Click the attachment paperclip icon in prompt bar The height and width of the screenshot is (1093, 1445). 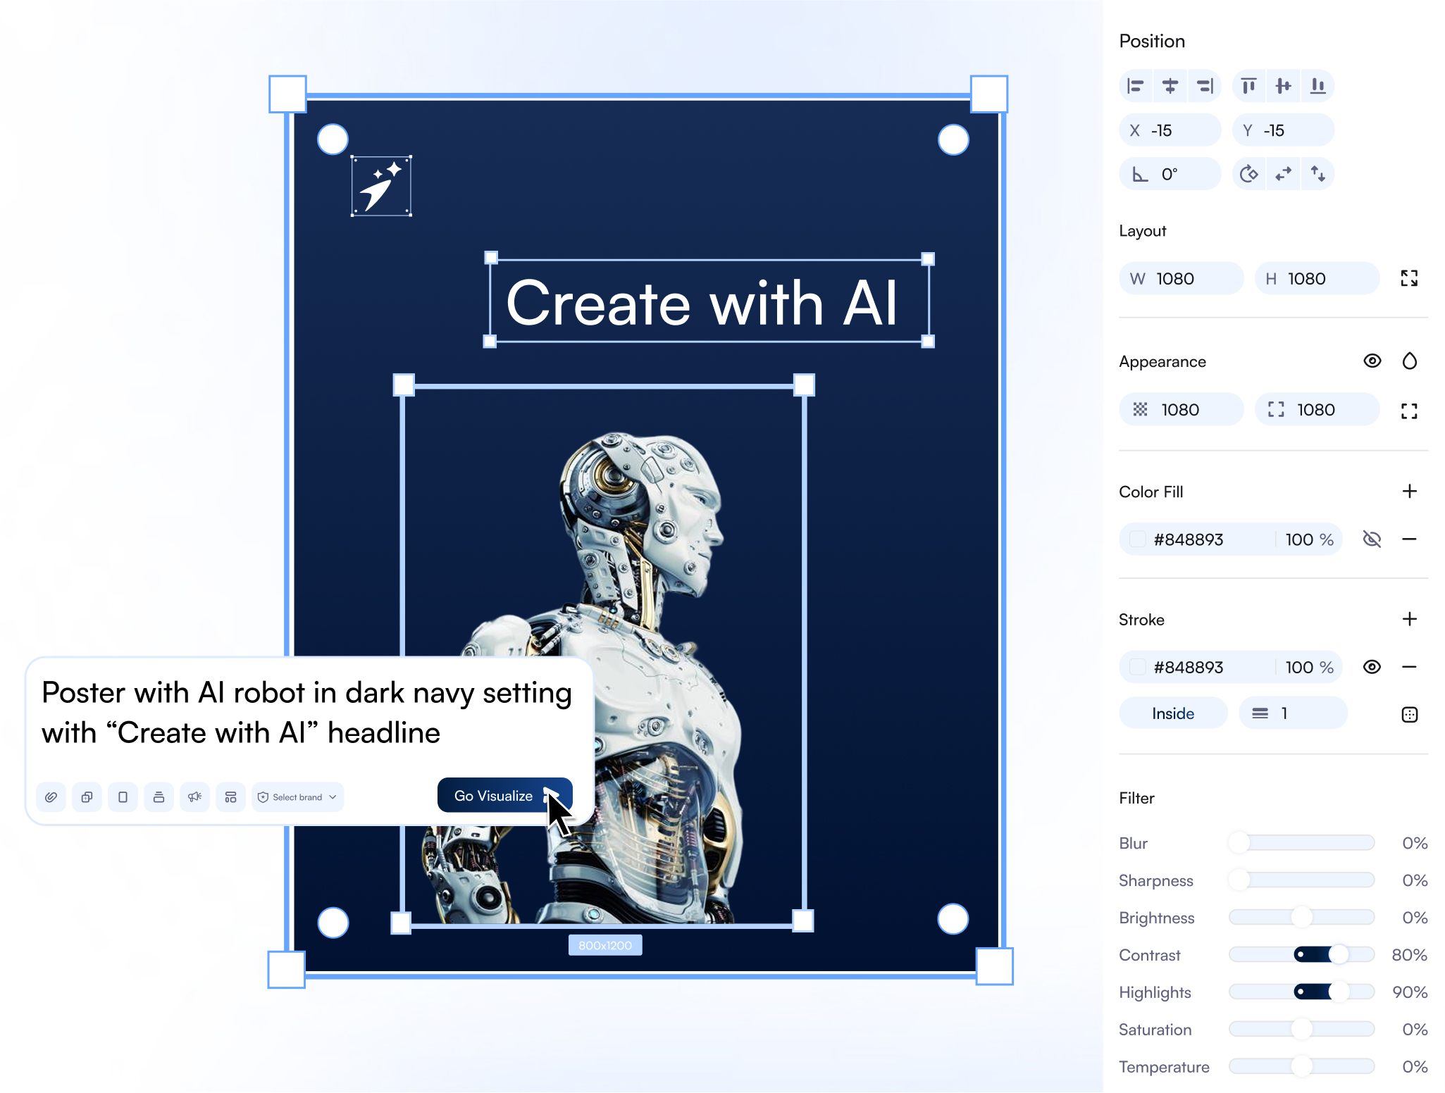51,797
